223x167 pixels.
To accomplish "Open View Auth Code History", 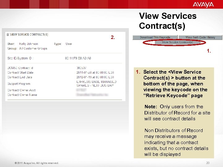I will [x=200, y=37].
